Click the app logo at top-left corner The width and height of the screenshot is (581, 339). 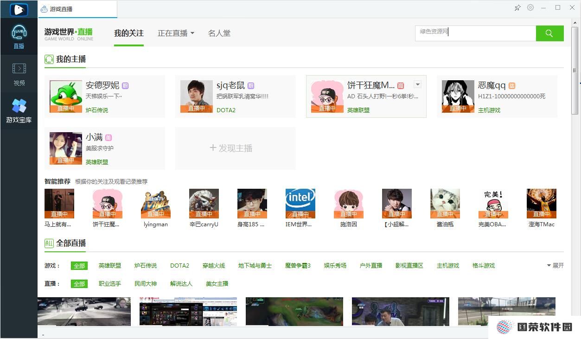tap(19, 9)
